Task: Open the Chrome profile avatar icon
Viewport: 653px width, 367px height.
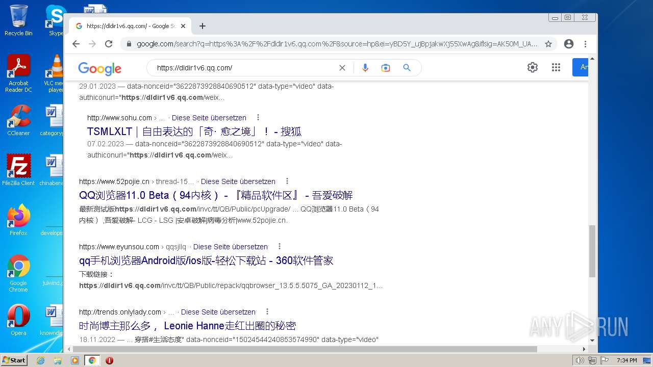Action: (569, 44)
